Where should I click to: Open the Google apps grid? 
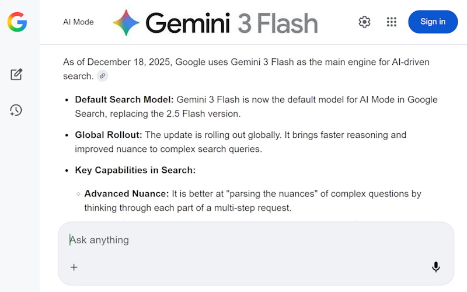click(x=392, y=22)
